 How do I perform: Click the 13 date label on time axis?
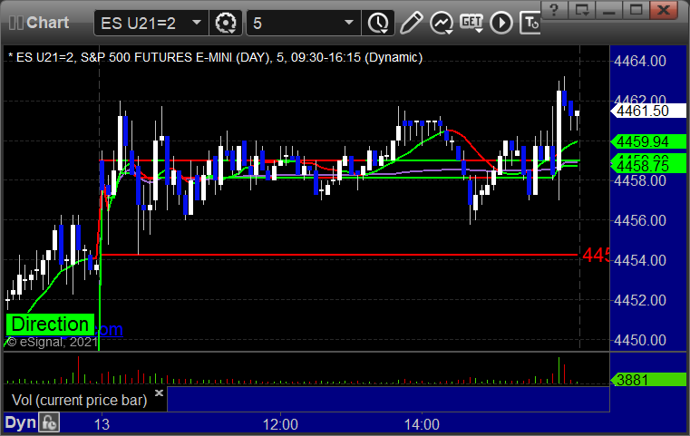(102, 424)
